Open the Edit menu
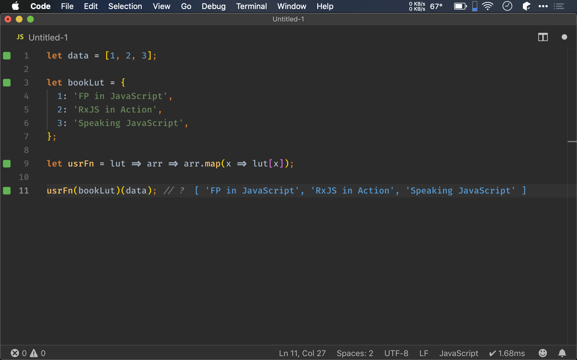The image size is (577, 360). click(91, 6)
